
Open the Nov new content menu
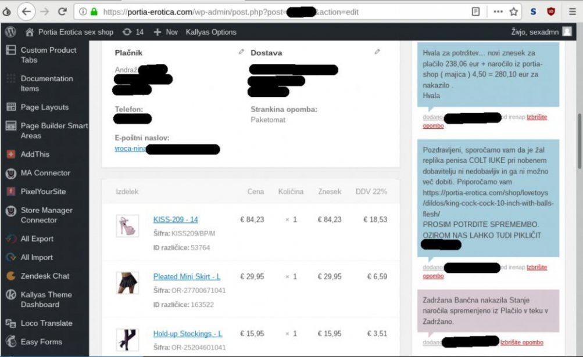(166, 32)
